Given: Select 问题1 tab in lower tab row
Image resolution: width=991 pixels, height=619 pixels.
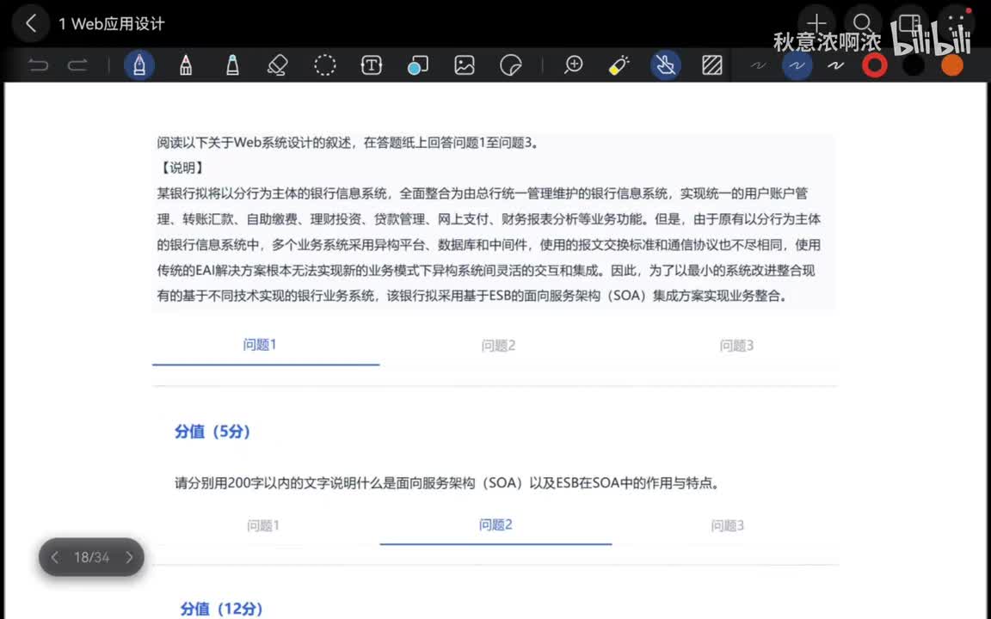Looking at the screenshot, I should pyautogui.click(x=263, y=525).
